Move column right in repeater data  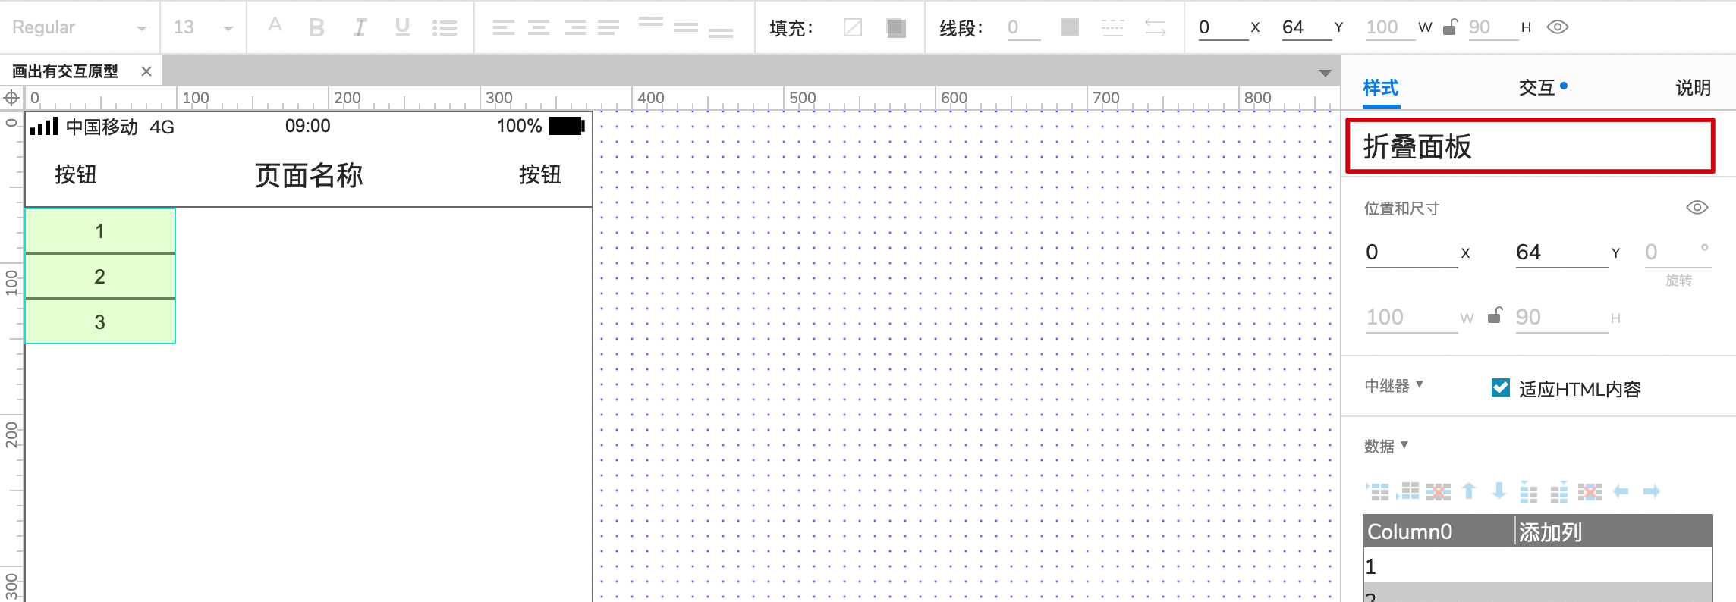(x=1652, y=491)
